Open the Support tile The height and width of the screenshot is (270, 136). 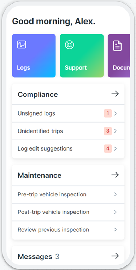coord(82,55)
